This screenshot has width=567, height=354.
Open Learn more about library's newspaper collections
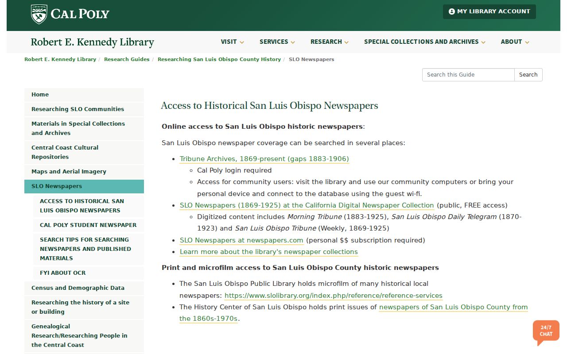269,252
